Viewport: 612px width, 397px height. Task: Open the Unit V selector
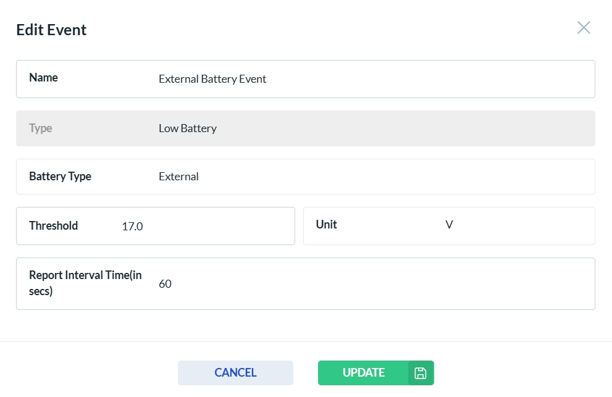[x=513, y=225]
